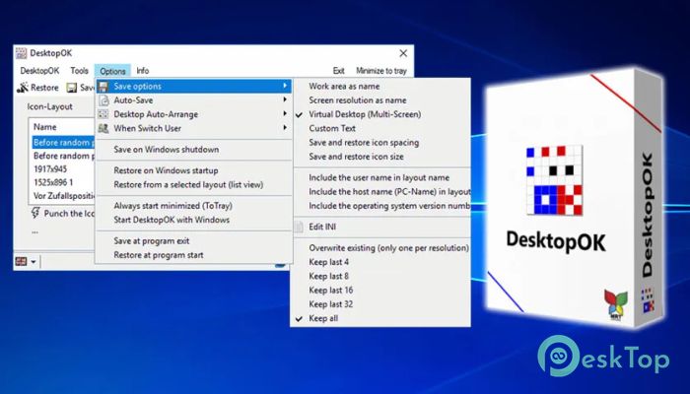Click Minimize to tray

coord(381,71)
